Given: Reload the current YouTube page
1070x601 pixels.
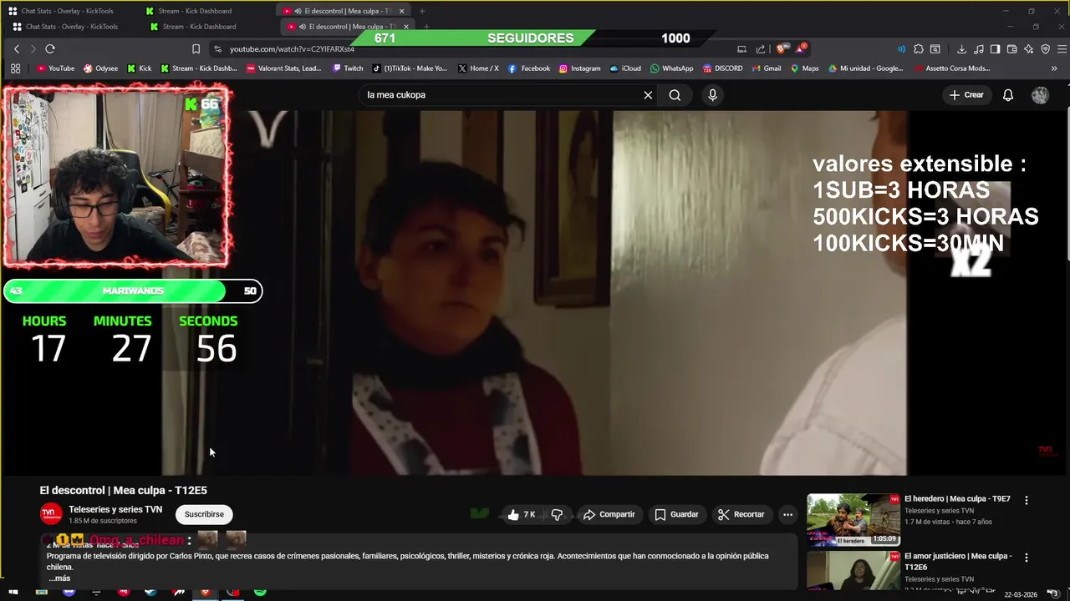Looking at the screenshot, I should [x=49, y=49].
